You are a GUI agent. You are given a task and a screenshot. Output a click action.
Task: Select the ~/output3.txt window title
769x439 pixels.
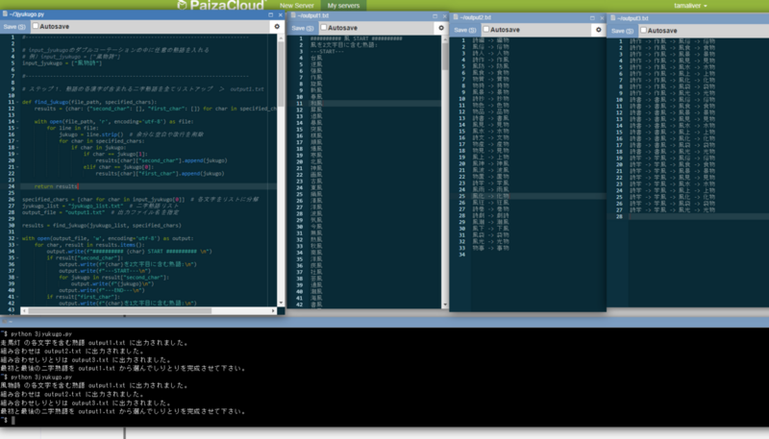[633, 18]
